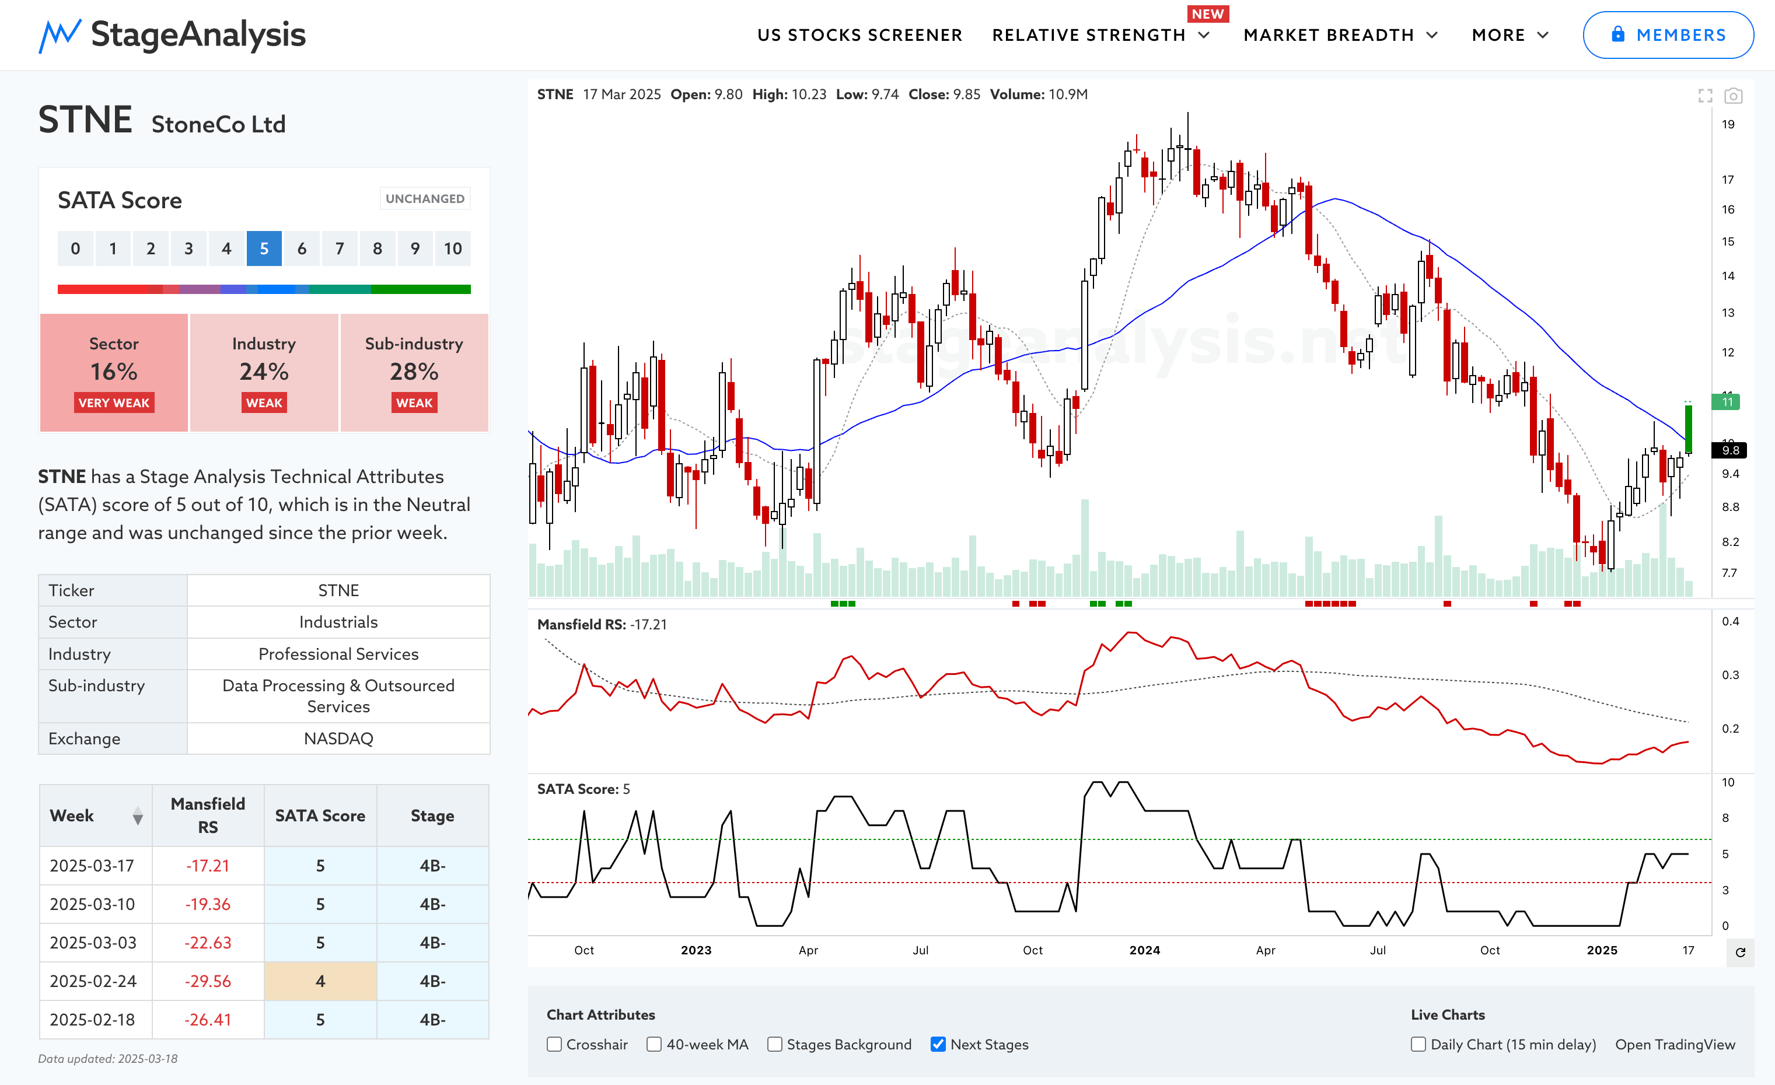
Task: Sort by Week column arrows
Action: [138, 817]
